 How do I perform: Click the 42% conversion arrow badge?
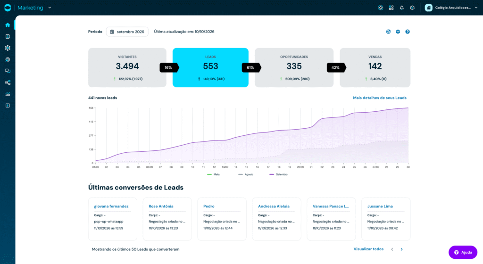(x=336, y=67)
